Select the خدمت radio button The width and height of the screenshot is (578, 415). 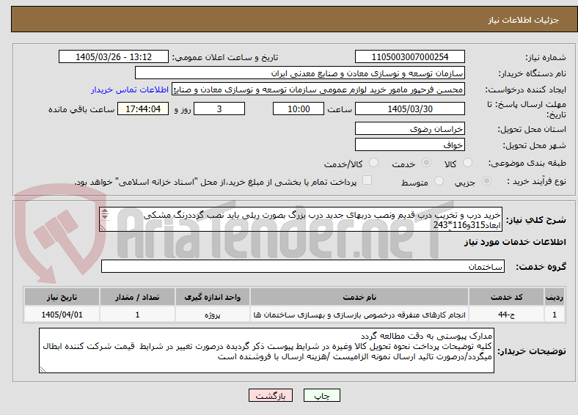tap(426, 163)
